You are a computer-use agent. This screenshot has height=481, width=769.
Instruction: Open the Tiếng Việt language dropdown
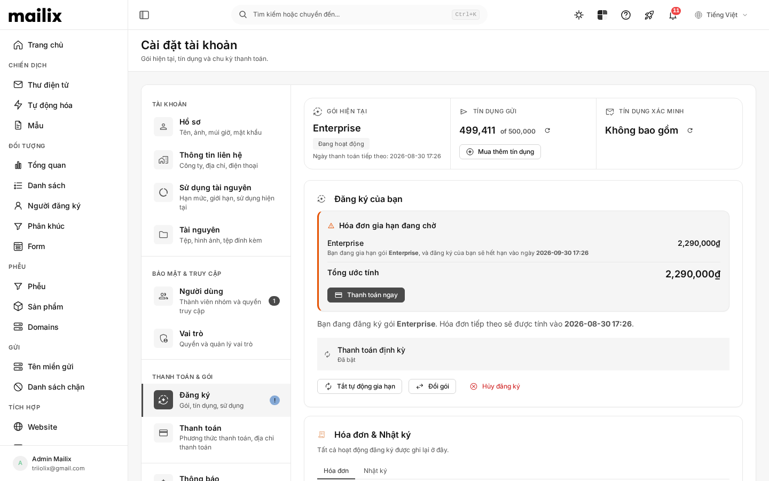click(721, 15)
